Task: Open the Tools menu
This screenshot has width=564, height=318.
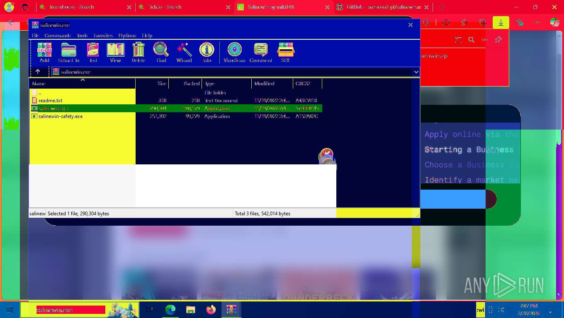Action: (x=82, y=36)
